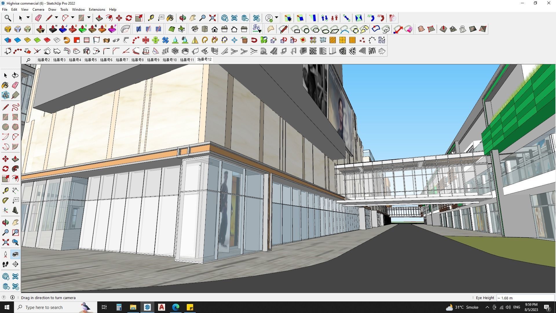Image resolution: width=556 pixels, height=313 pixels.
Task: Activate the Walk footprints tool
Action: click(6, 264)
